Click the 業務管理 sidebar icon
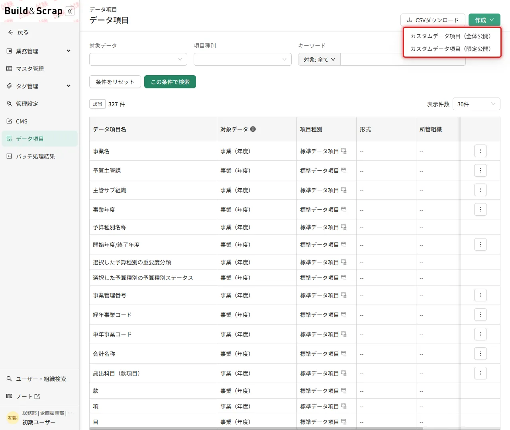The width and height of the screenshot is (510, 430). click(9, 51)
